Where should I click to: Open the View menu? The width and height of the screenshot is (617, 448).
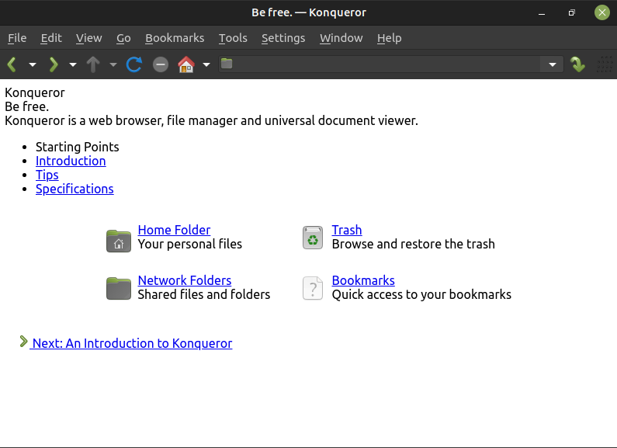click(x=89, y=38)
